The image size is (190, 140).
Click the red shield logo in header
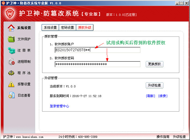point(10,14)
